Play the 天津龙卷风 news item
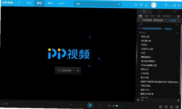Image resolution: width=182 pixels, height=109 pixels. (156, 28)
